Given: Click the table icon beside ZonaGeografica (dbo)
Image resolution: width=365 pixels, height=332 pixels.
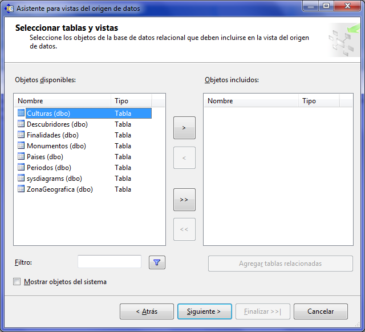Looking at the screenshot, I should [21, 189].
